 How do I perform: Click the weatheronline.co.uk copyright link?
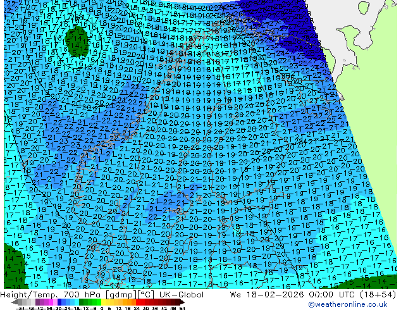tap(348, 304)
